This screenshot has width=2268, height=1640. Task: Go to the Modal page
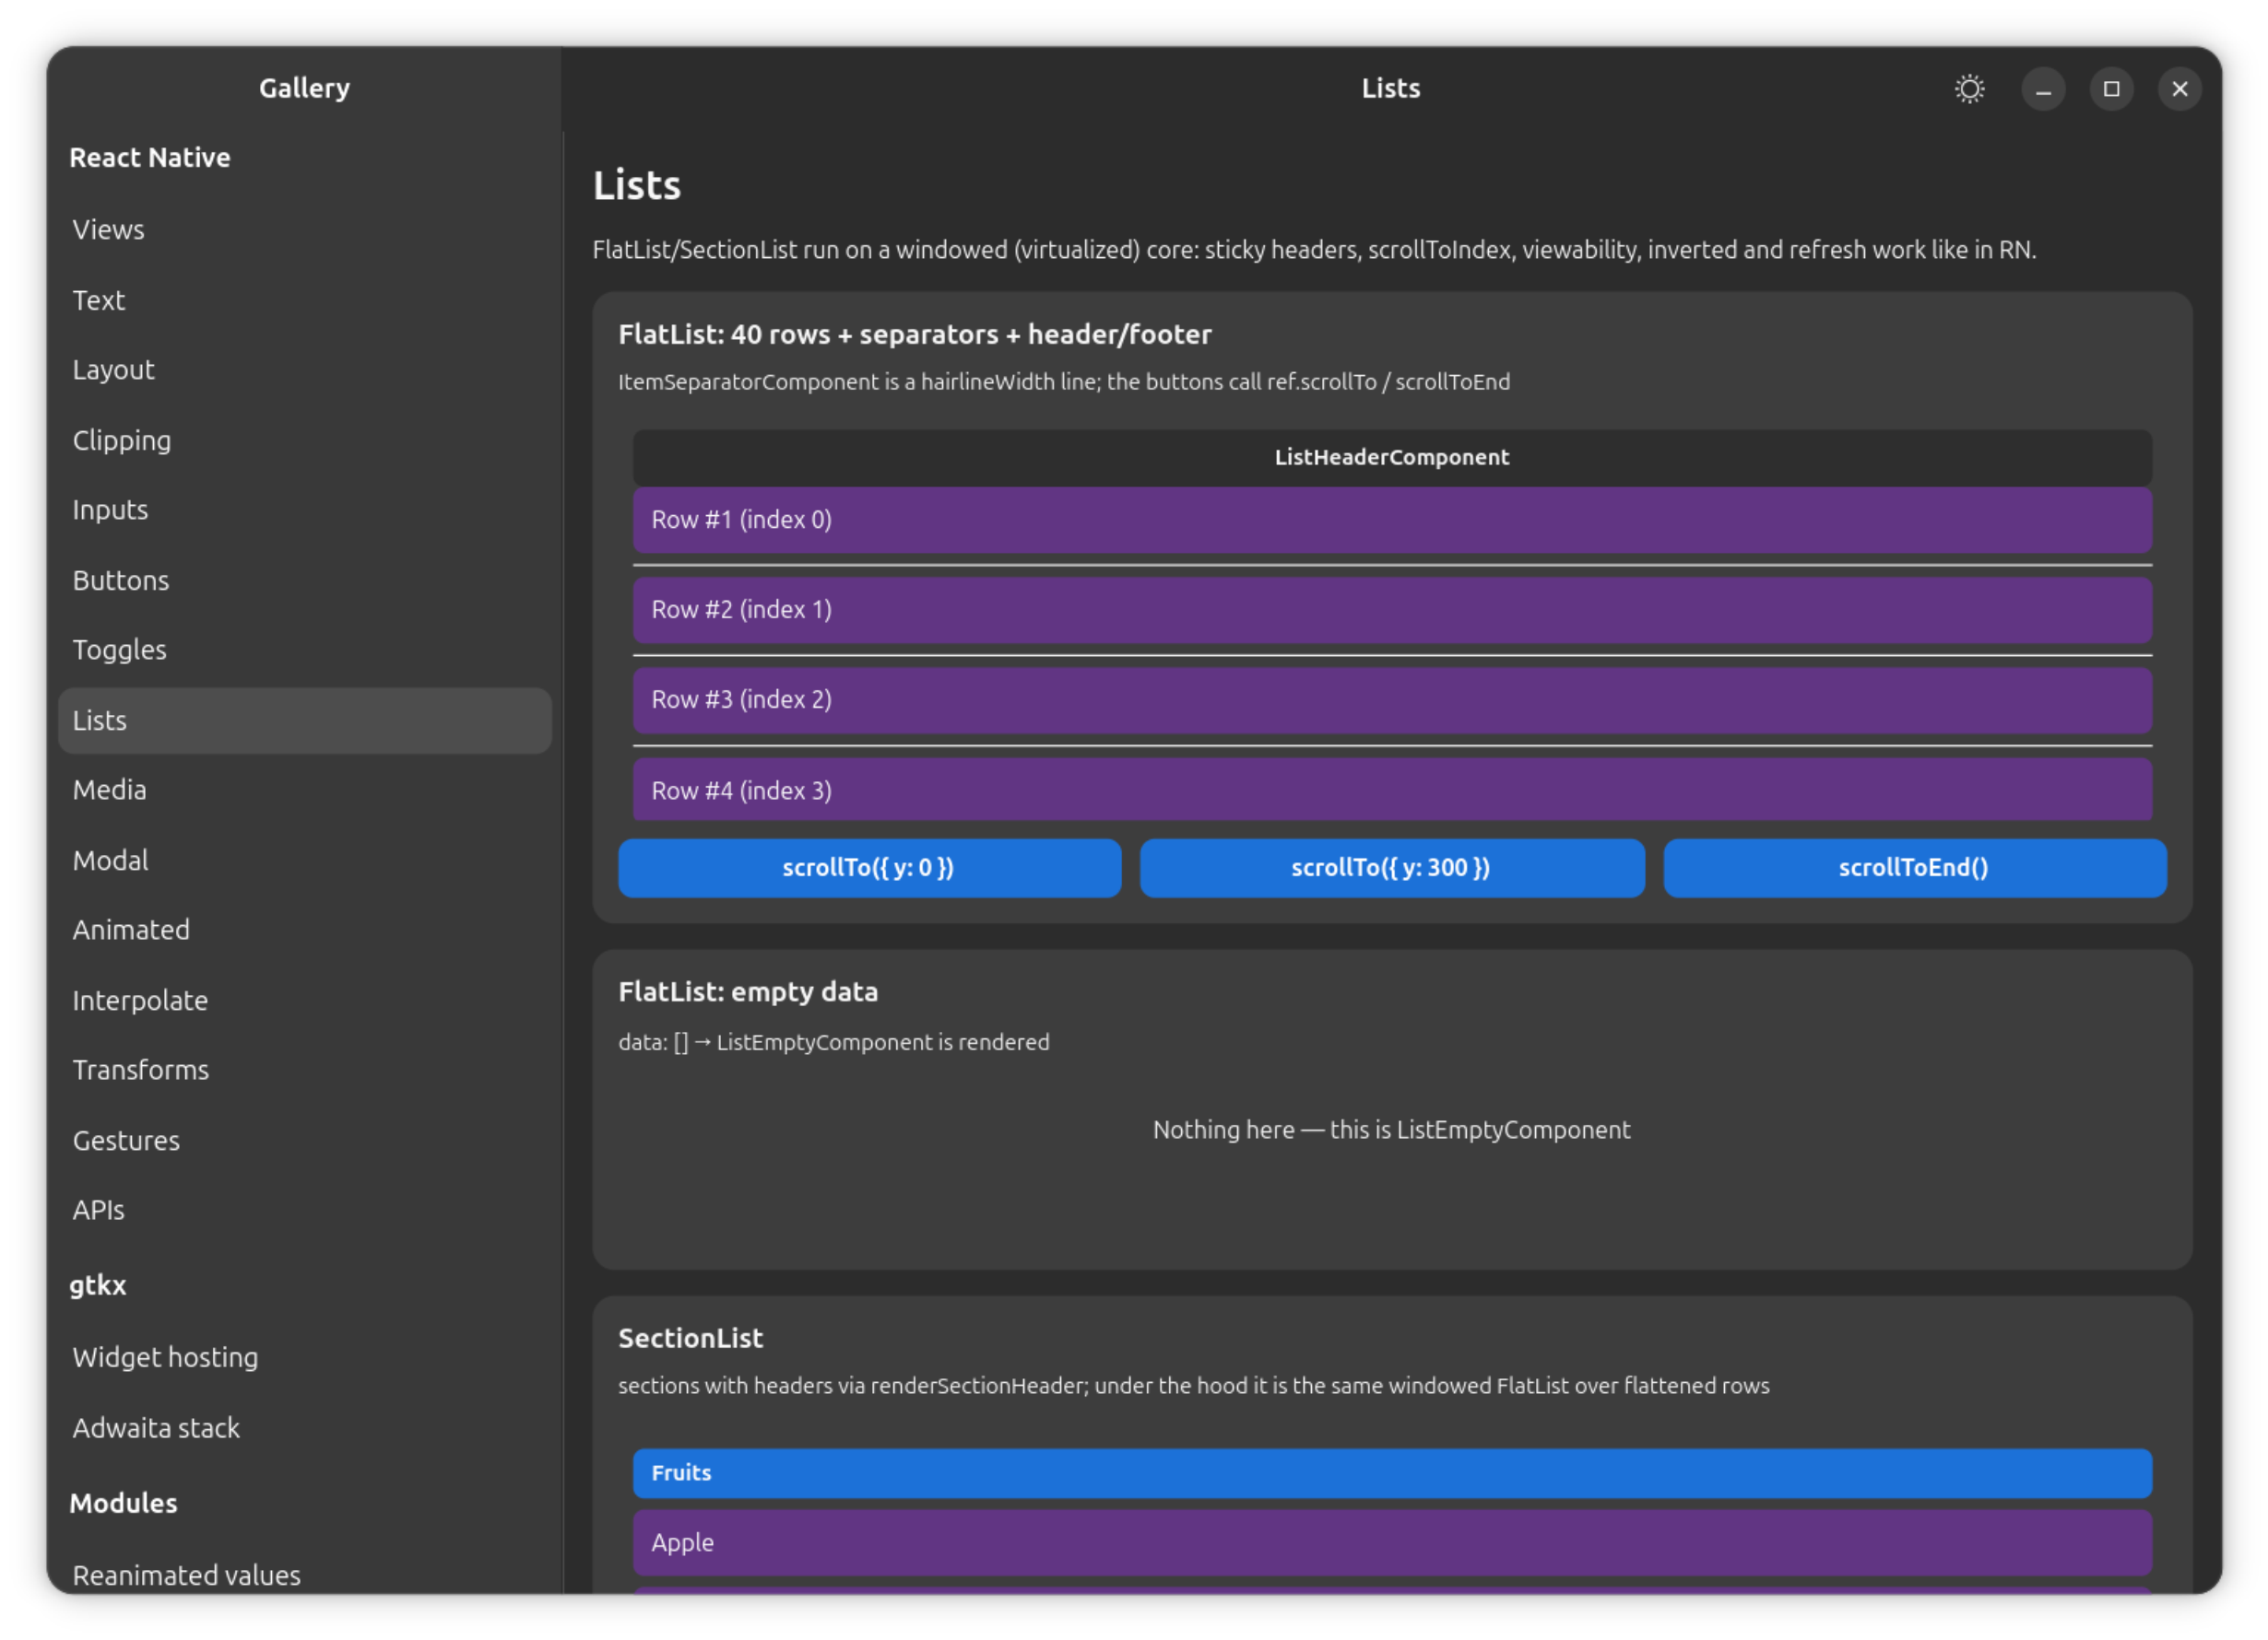coord(305,860)
